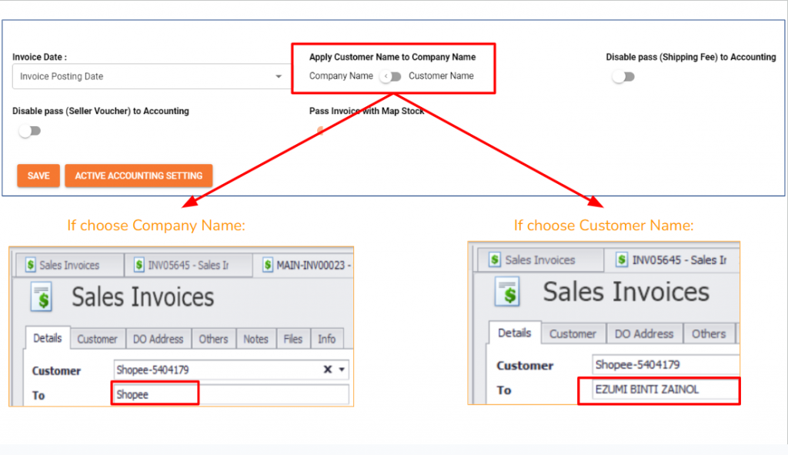
Task: Click INV05645 tab dollar icon in left screenshot
Action: click(x=139, y=265)
